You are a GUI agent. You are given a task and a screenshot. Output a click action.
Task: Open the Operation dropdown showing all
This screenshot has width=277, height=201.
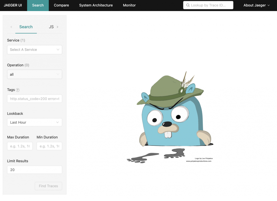point(35,74)
